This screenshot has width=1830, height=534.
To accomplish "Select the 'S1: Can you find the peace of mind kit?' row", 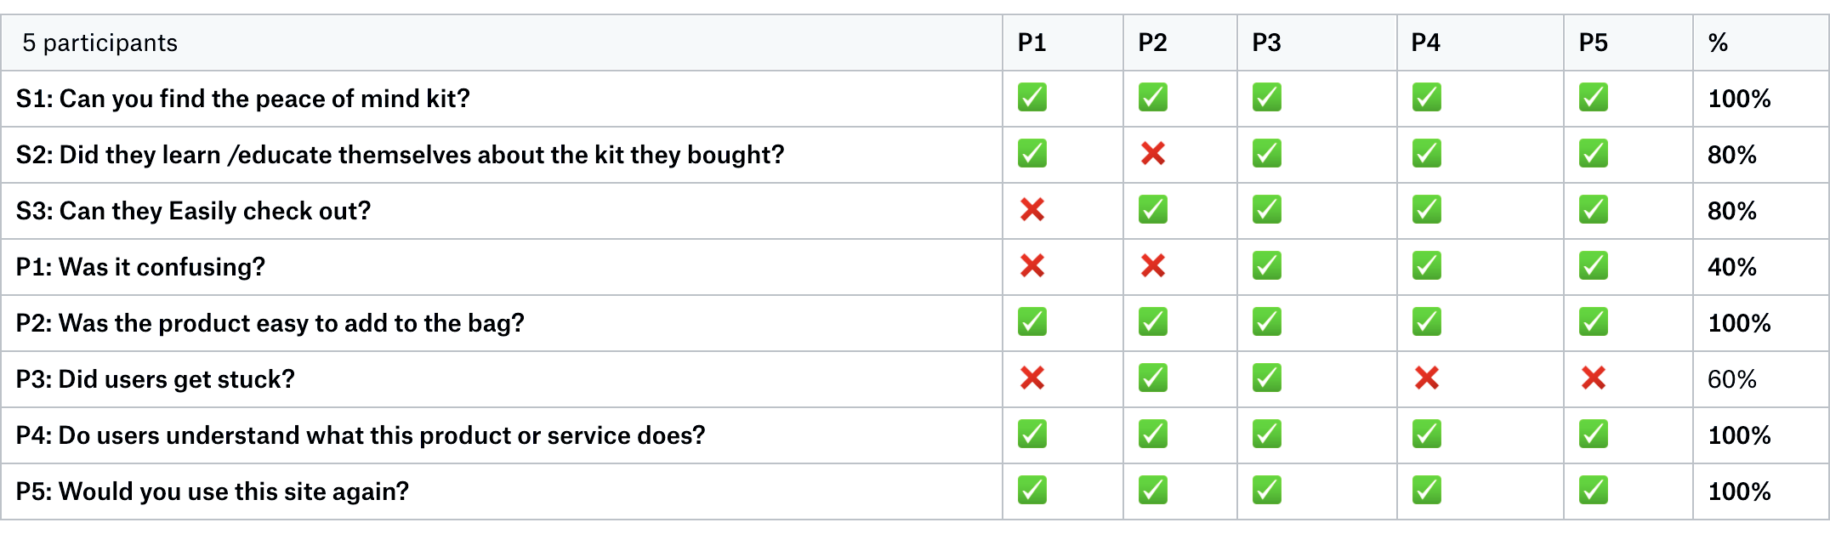I will click(x=915, y=99).
